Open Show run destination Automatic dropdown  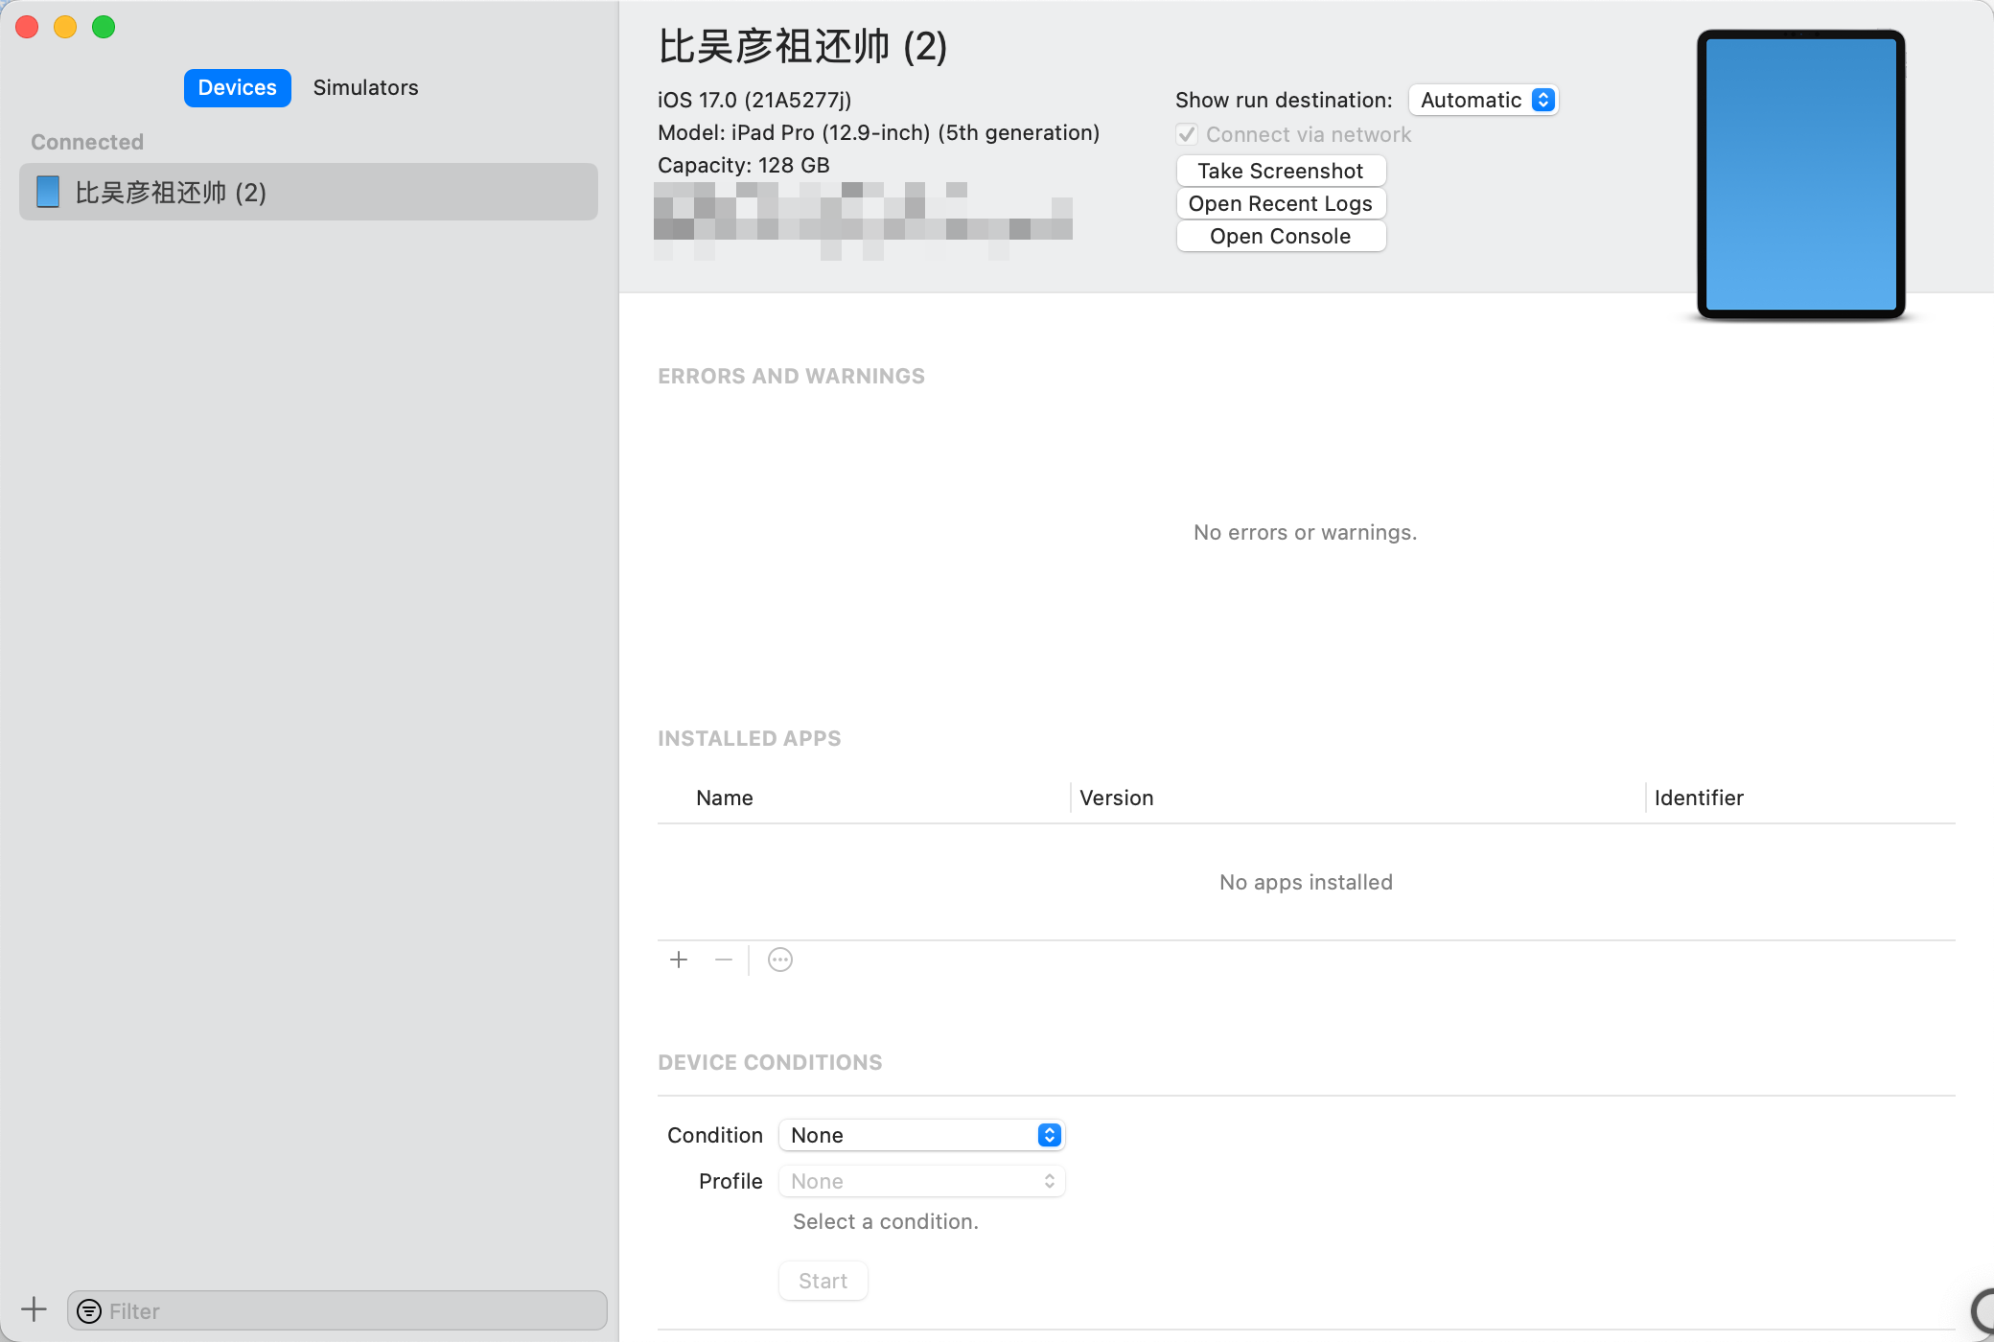coord(1484,100)
